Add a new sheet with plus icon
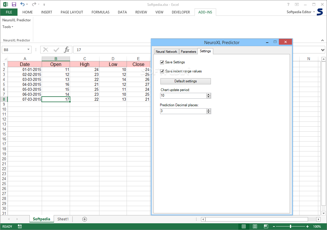This screenshot has height=230, width=327. pos(85,219)
